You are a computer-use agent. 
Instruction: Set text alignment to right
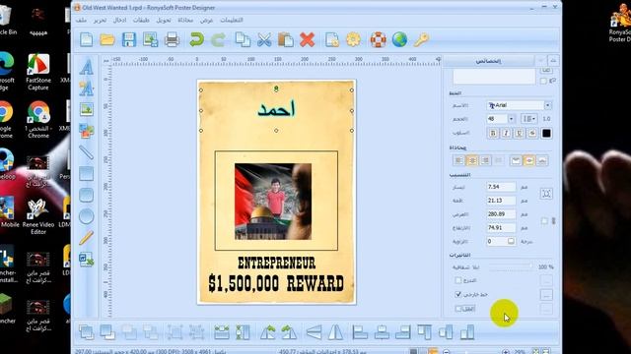coord(485,160)
